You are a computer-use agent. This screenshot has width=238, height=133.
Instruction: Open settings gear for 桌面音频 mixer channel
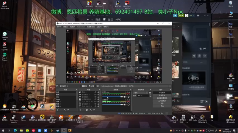click(129, 105)
